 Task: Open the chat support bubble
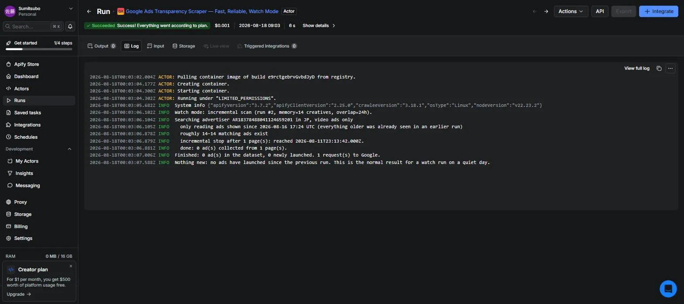tap(668, 288)
